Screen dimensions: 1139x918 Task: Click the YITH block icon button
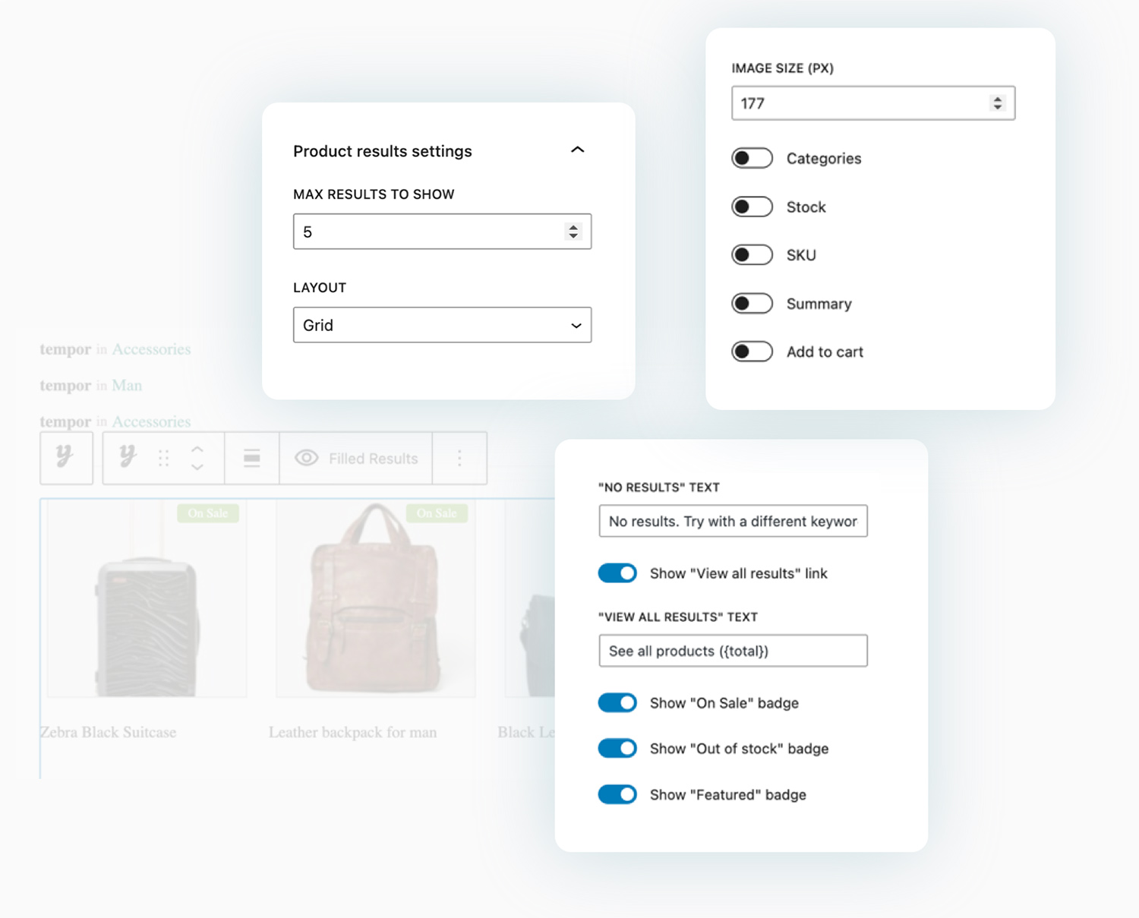click(x=127, y=457)
